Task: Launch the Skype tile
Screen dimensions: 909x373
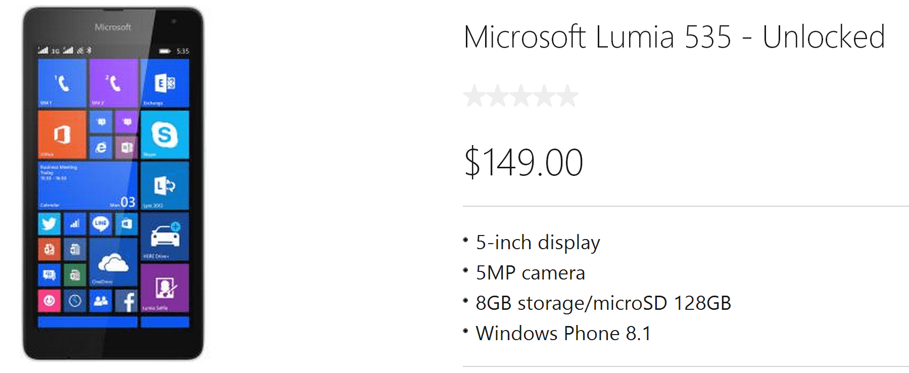Action: tap(165, 135)
